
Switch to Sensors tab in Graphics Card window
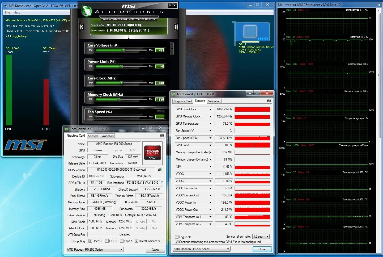[x=93, y=136]
